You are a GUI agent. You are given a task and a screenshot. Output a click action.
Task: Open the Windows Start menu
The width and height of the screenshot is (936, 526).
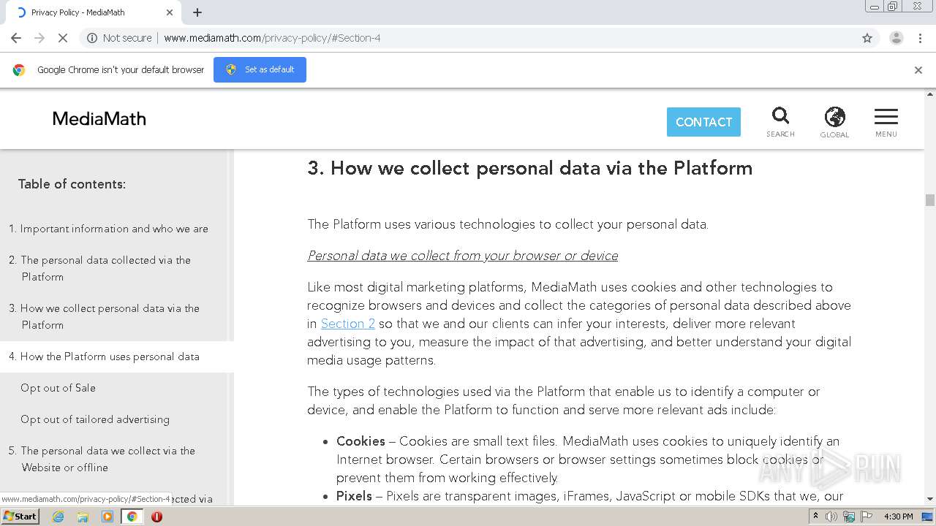[x=20, y=517]
